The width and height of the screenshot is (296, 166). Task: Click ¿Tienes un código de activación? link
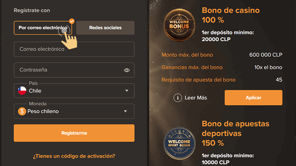pos(74,156)
